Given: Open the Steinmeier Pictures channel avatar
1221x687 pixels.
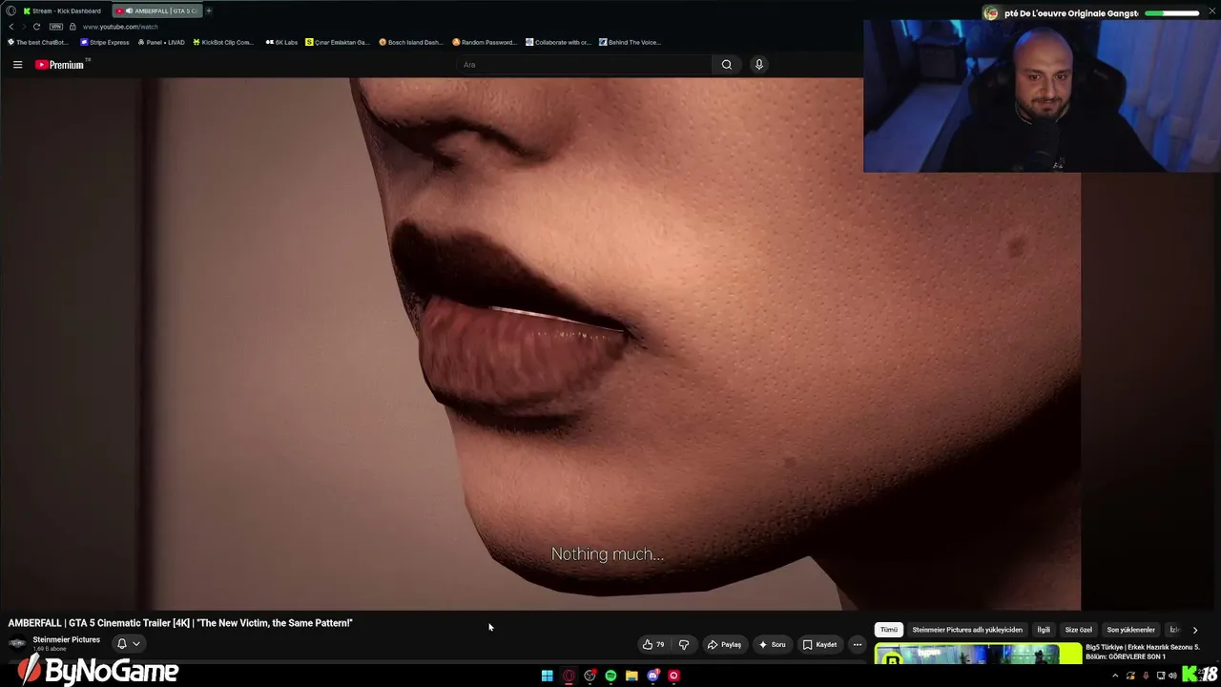Looking at the screenshot, I should coord(17,643).
